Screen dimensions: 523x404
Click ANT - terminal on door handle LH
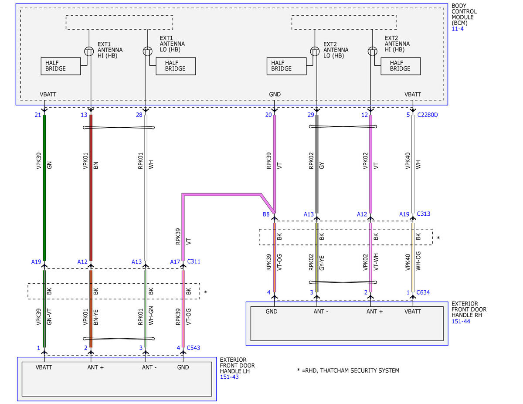[149, 367]
